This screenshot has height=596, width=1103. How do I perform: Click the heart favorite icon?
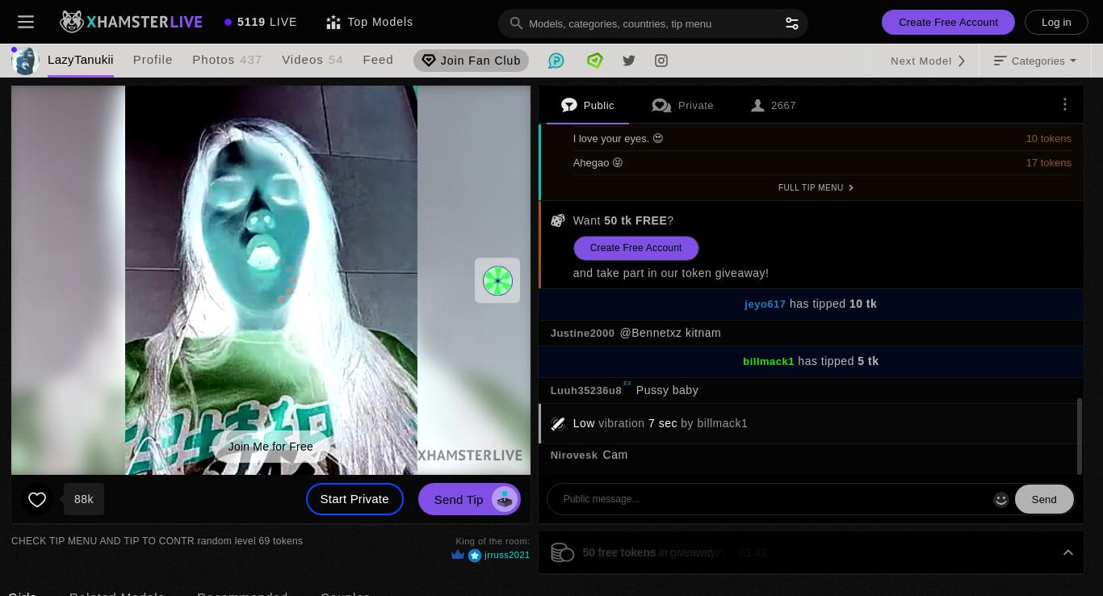point(37,499)
